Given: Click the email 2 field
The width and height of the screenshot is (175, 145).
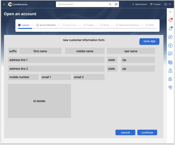Looking at the screenshot, I should tap(88, 77).
